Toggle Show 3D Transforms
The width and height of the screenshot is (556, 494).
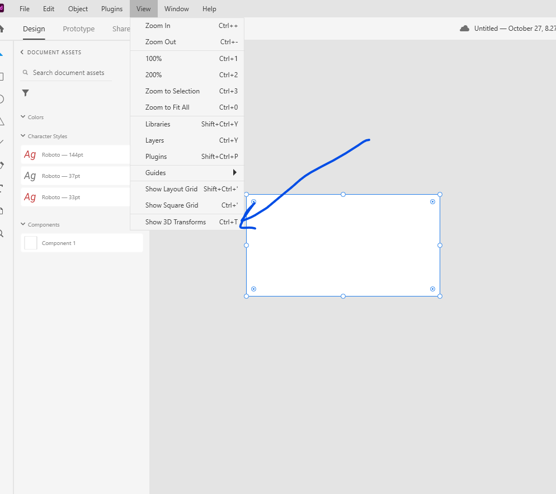(x=187, y=222)
